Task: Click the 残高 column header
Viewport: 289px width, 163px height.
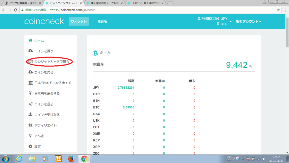Action: (131, 81)
